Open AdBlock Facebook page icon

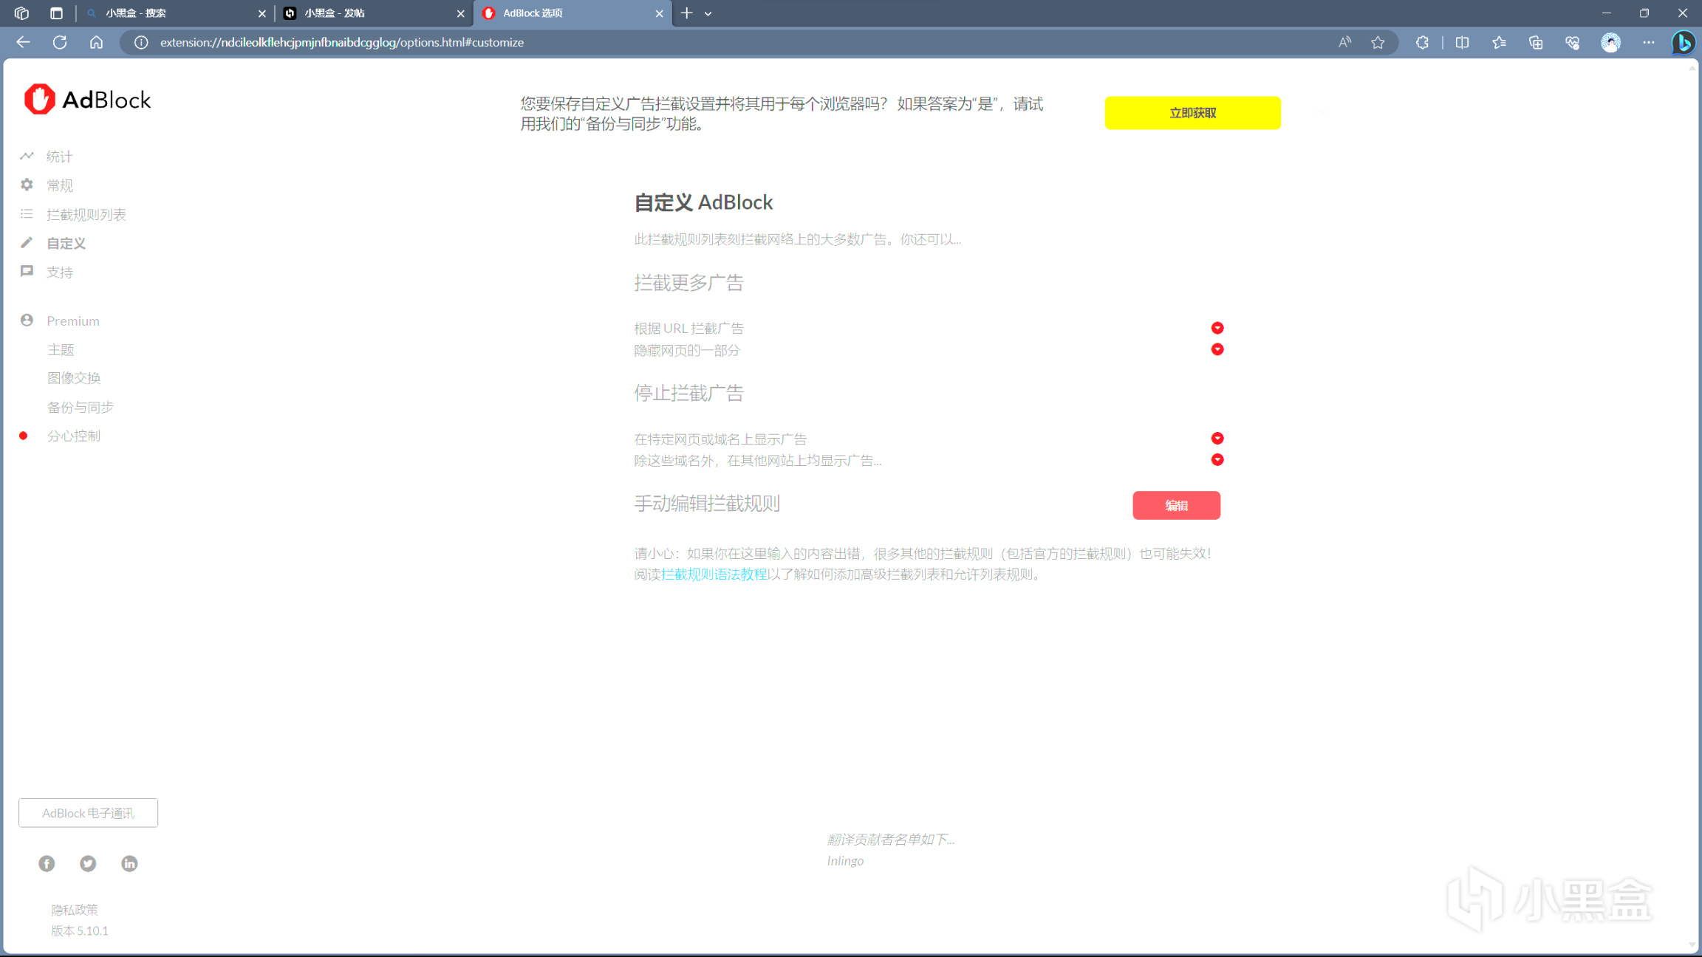coord(47,863)
